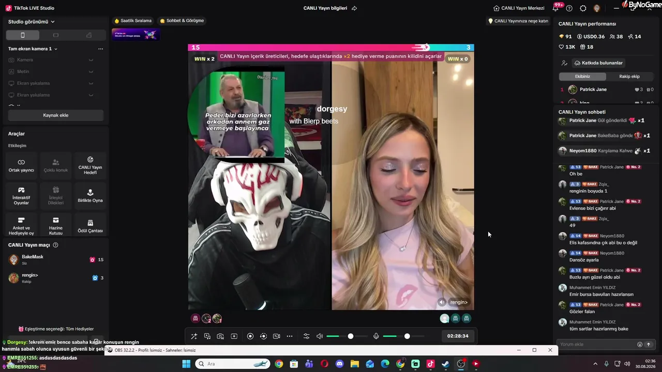The image size is (662, 372).
Task: Open CANLI Yayın Merkezi link
Action: (519, 8)
